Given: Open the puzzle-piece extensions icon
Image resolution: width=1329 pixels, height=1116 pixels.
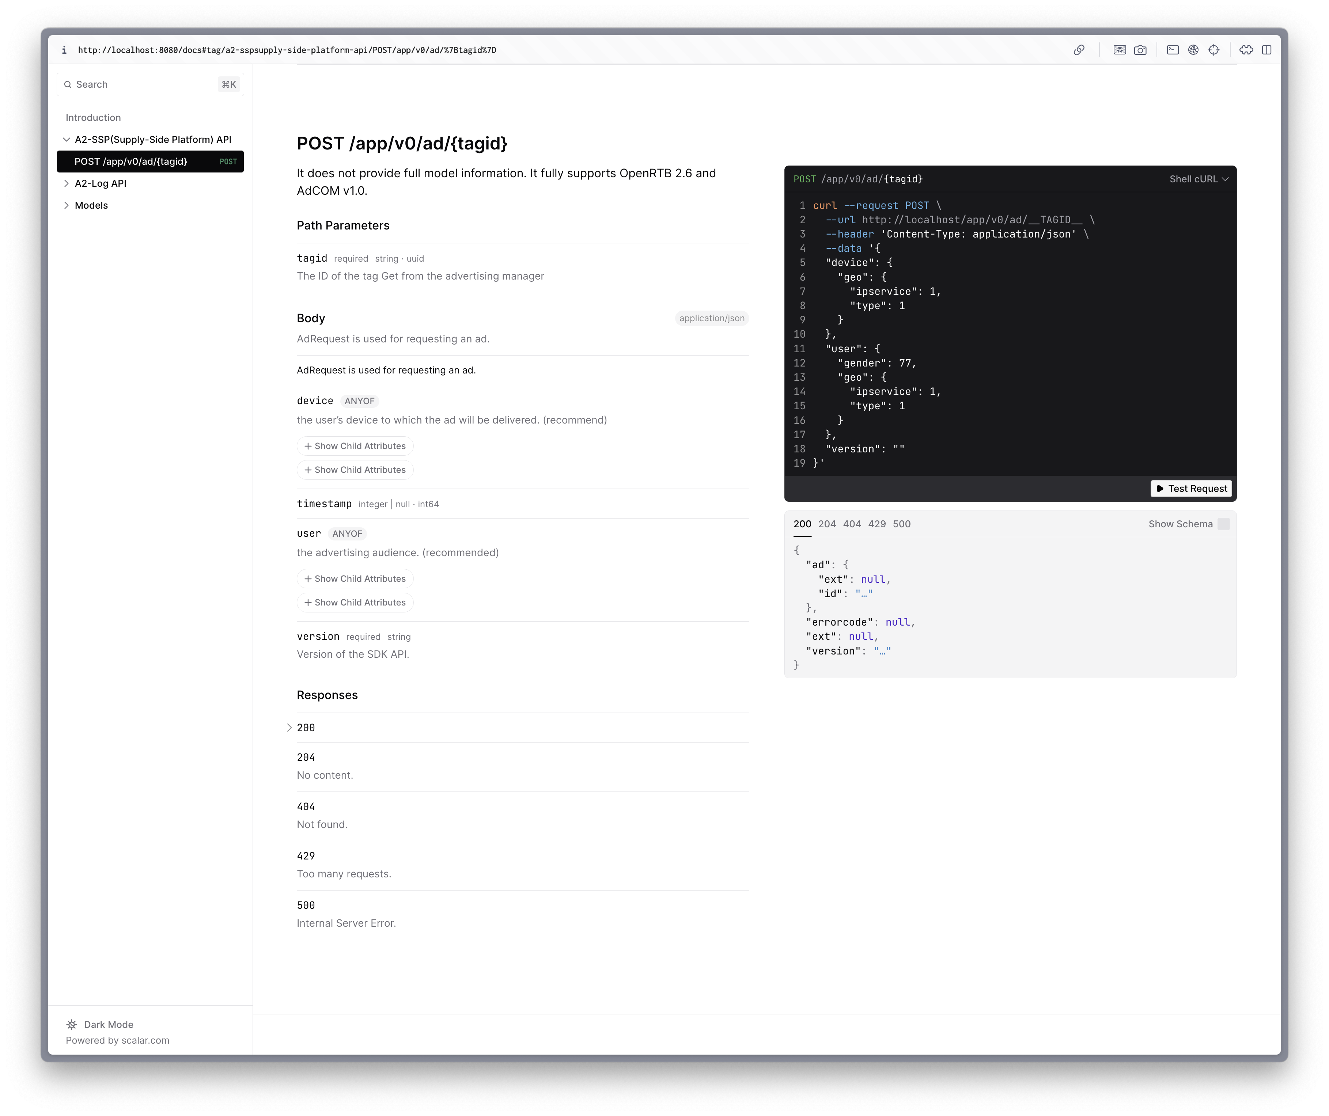Looking at the screenshot, I should [1245, 50].
